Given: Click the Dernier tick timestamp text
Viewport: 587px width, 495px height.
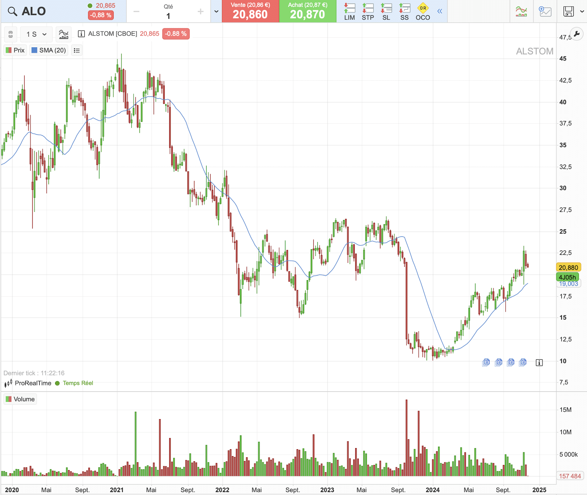Looking at the screenshot, I should (x=34, y=373).
